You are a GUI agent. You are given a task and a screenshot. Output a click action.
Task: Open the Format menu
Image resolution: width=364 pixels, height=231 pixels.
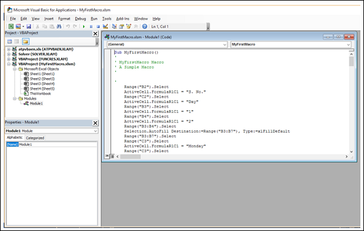pyautogui.click(x=64, y=19)
